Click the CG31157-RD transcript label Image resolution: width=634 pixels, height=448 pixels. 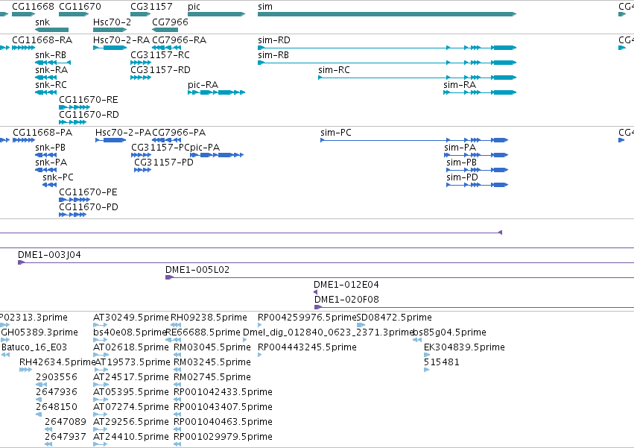(x=160, y=70)
